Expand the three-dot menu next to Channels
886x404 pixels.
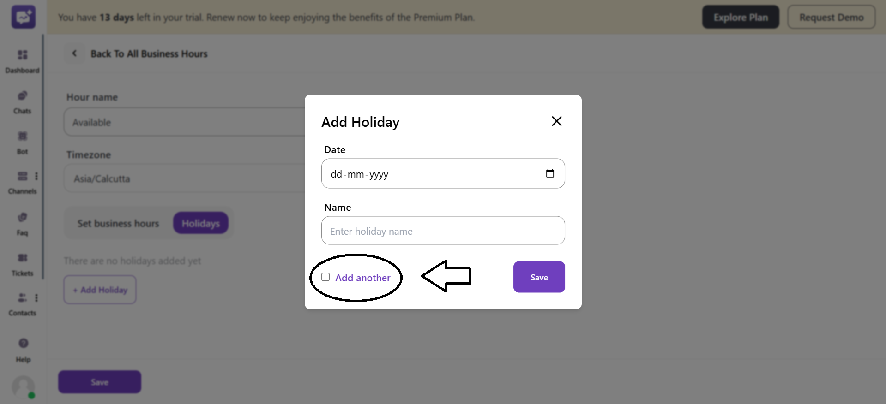[x=36, y=176]
